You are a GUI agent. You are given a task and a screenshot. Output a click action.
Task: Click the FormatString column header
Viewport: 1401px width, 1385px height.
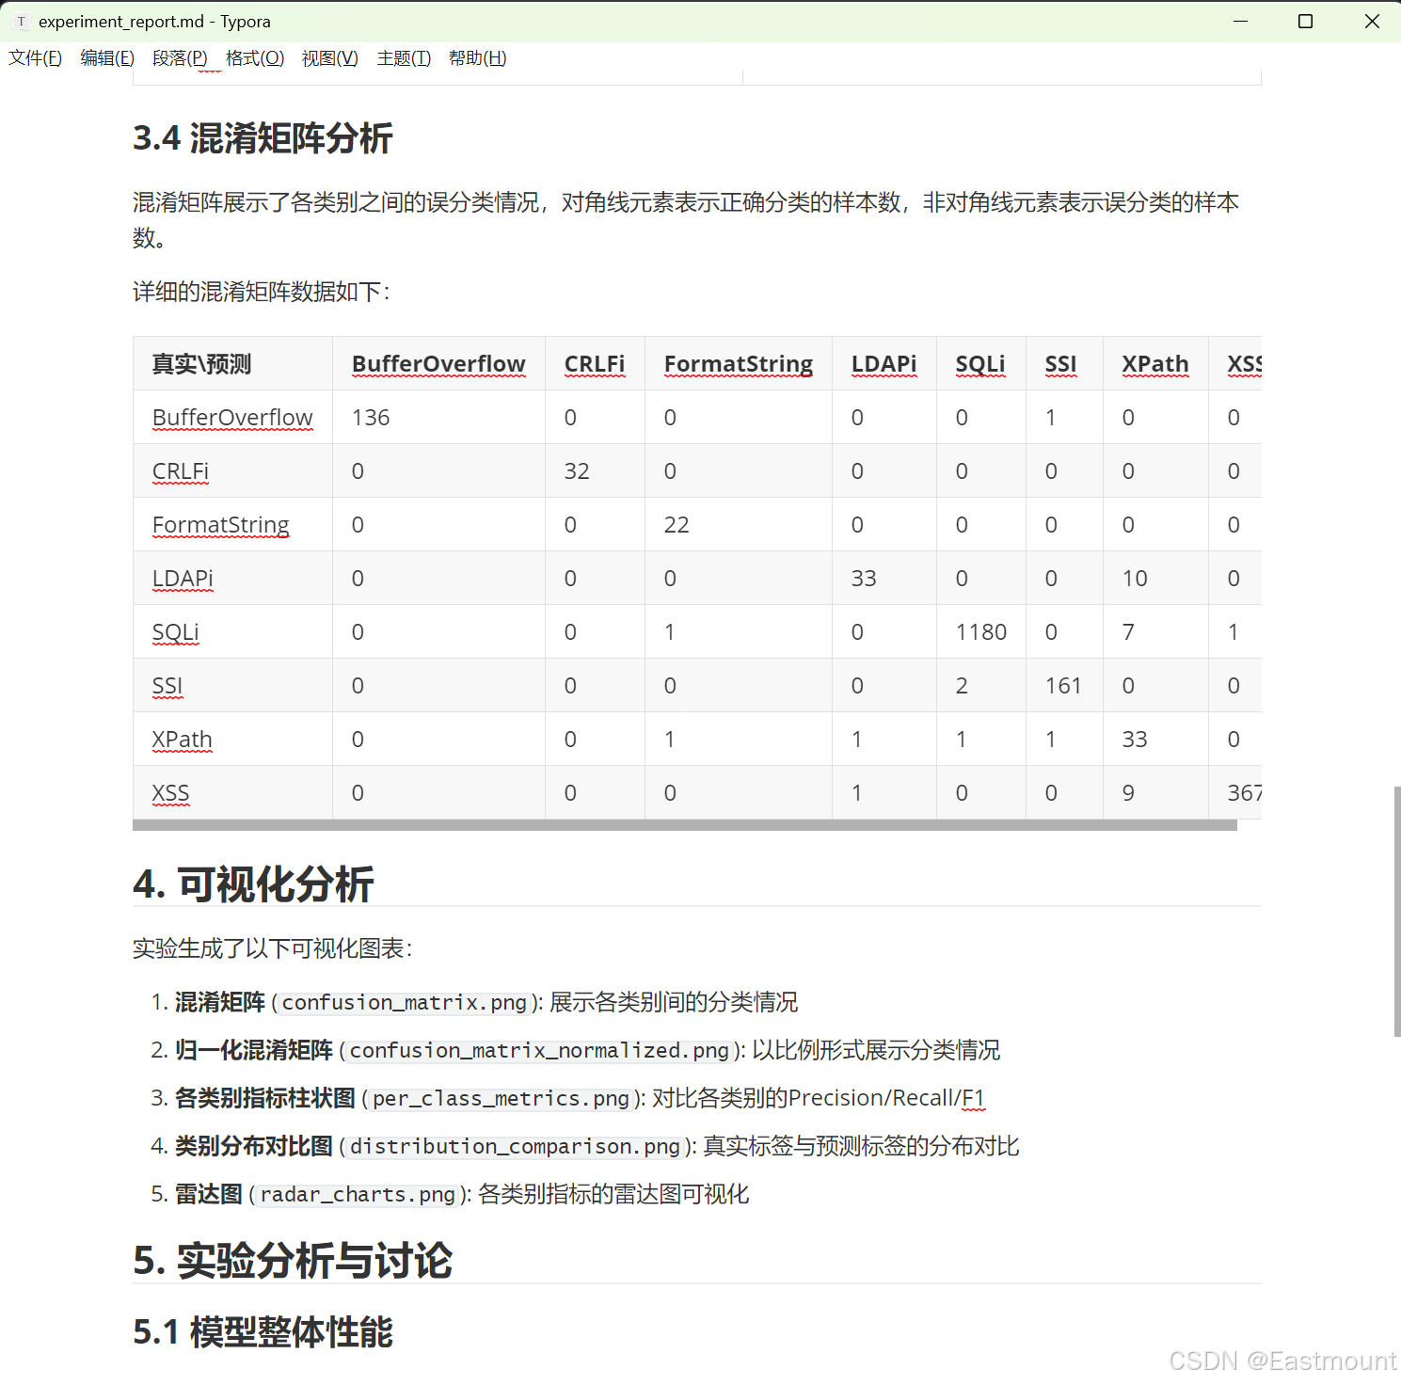(x=739, y=363)
